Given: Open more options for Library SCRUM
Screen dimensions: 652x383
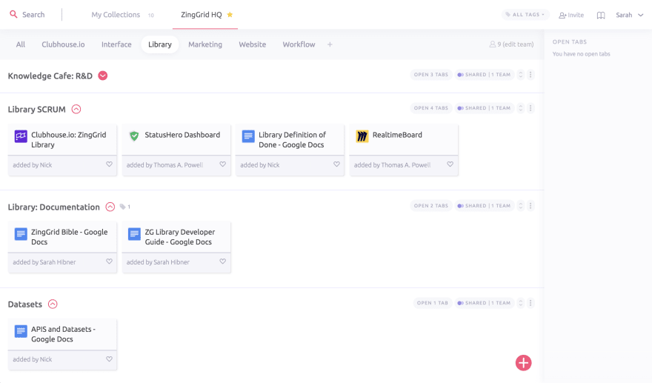Looking at the screenshot, I should click(530, 108).
